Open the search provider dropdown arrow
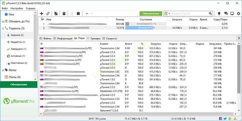 [x=169, y=13]
